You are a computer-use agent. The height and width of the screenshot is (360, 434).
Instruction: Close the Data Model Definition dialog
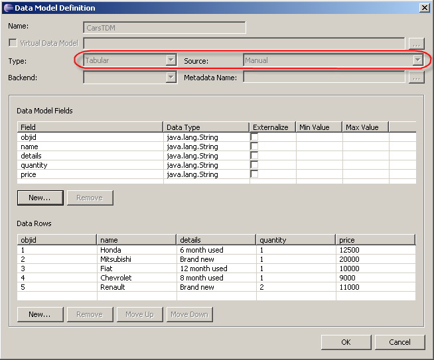[x=424, y=8]
